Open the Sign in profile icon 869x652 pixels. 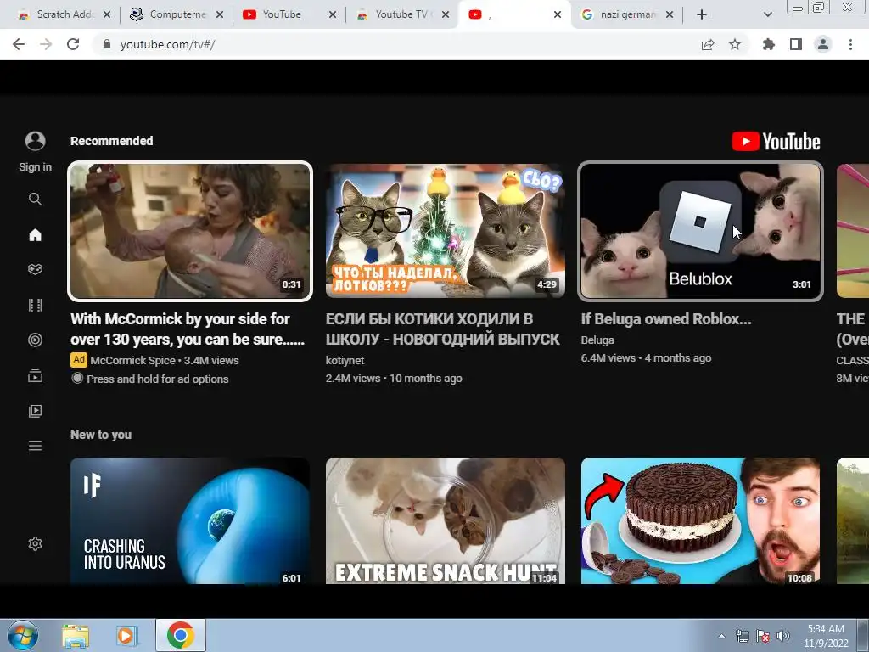tap(35, 141)
